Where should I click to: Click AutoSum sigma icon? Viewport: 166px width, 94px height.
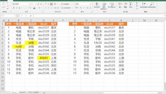click(x=137, y=3)
